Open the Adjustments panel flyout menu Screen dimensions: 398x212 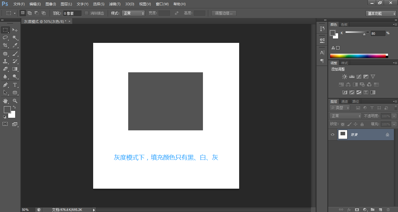(x=395, y=63)
